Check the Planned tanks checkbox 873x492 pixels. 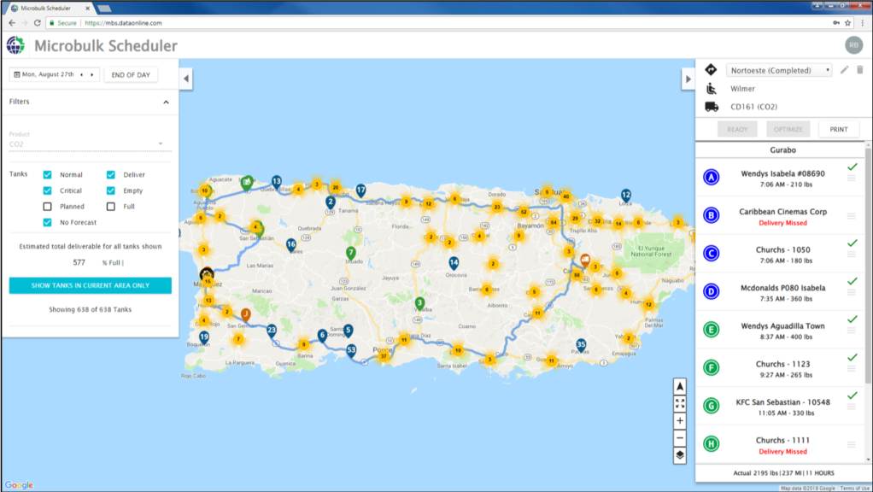pos(47,207)
